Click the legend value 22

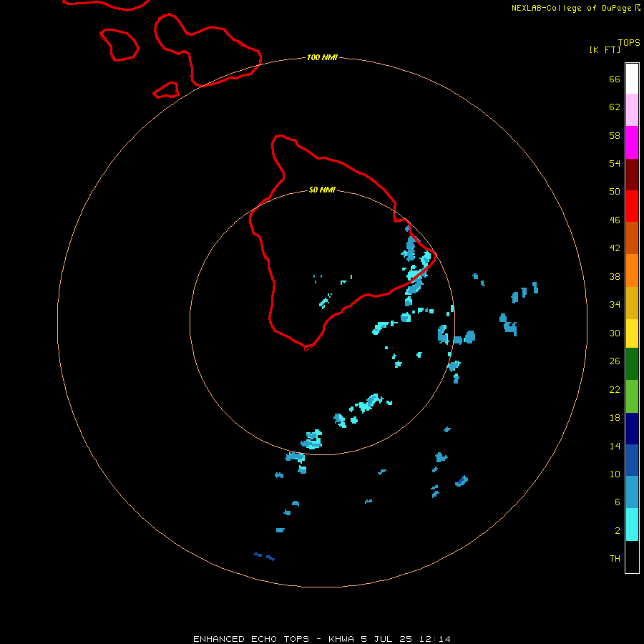click(615, 390)
